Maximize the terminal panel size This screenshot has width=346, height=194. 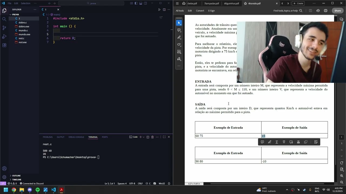tap(164, 137)
